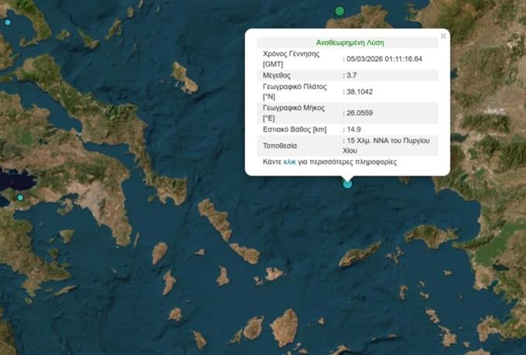Select the large green marker at top

coord(340,10)
